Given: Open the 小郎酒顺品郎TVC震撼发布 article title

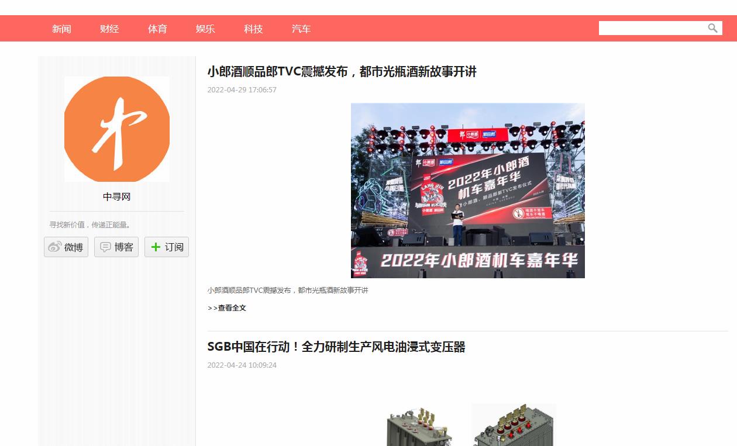Looking at the screenshot, I should 342,71.
